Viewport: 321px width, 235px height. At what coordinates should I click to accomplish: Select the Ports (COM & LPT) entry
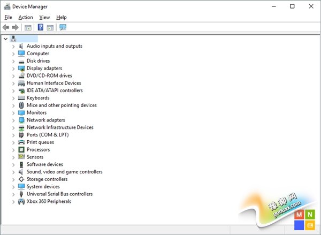tap(48, 135)
